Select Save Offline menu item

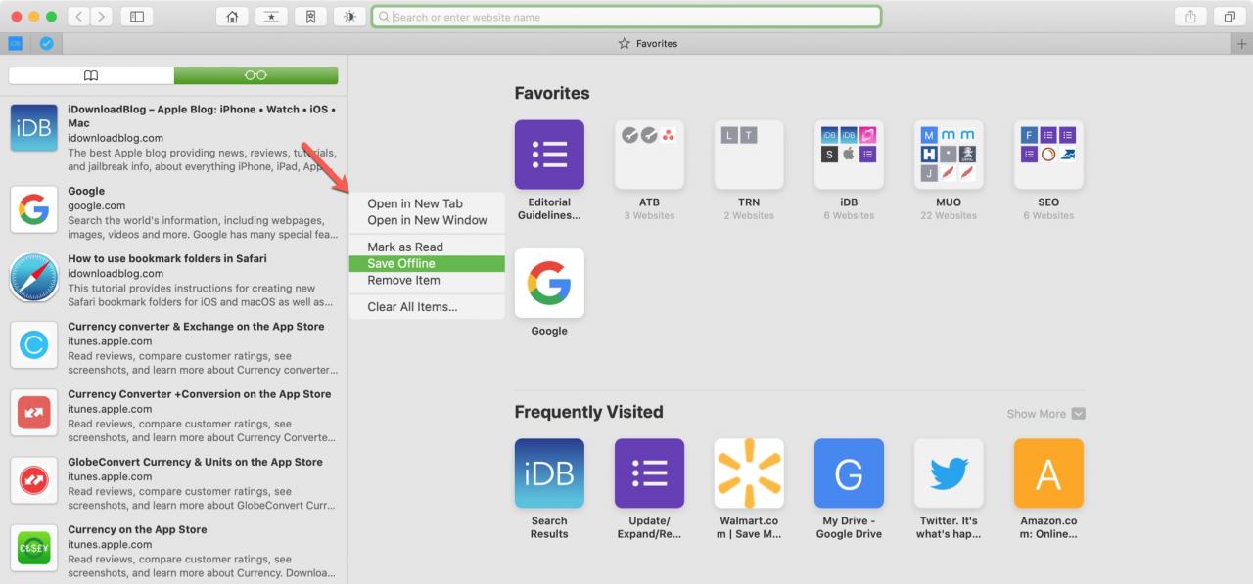point(427,263)
